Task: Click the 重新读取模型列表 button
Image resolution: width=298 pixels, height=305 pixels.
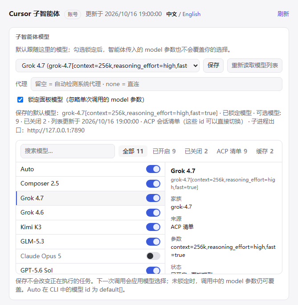Action: click(x=255, y=66)
